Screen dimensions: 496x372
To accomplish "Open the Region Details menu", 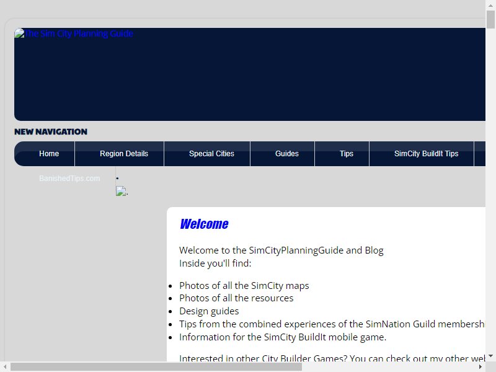I will click(x=120, y=154).
